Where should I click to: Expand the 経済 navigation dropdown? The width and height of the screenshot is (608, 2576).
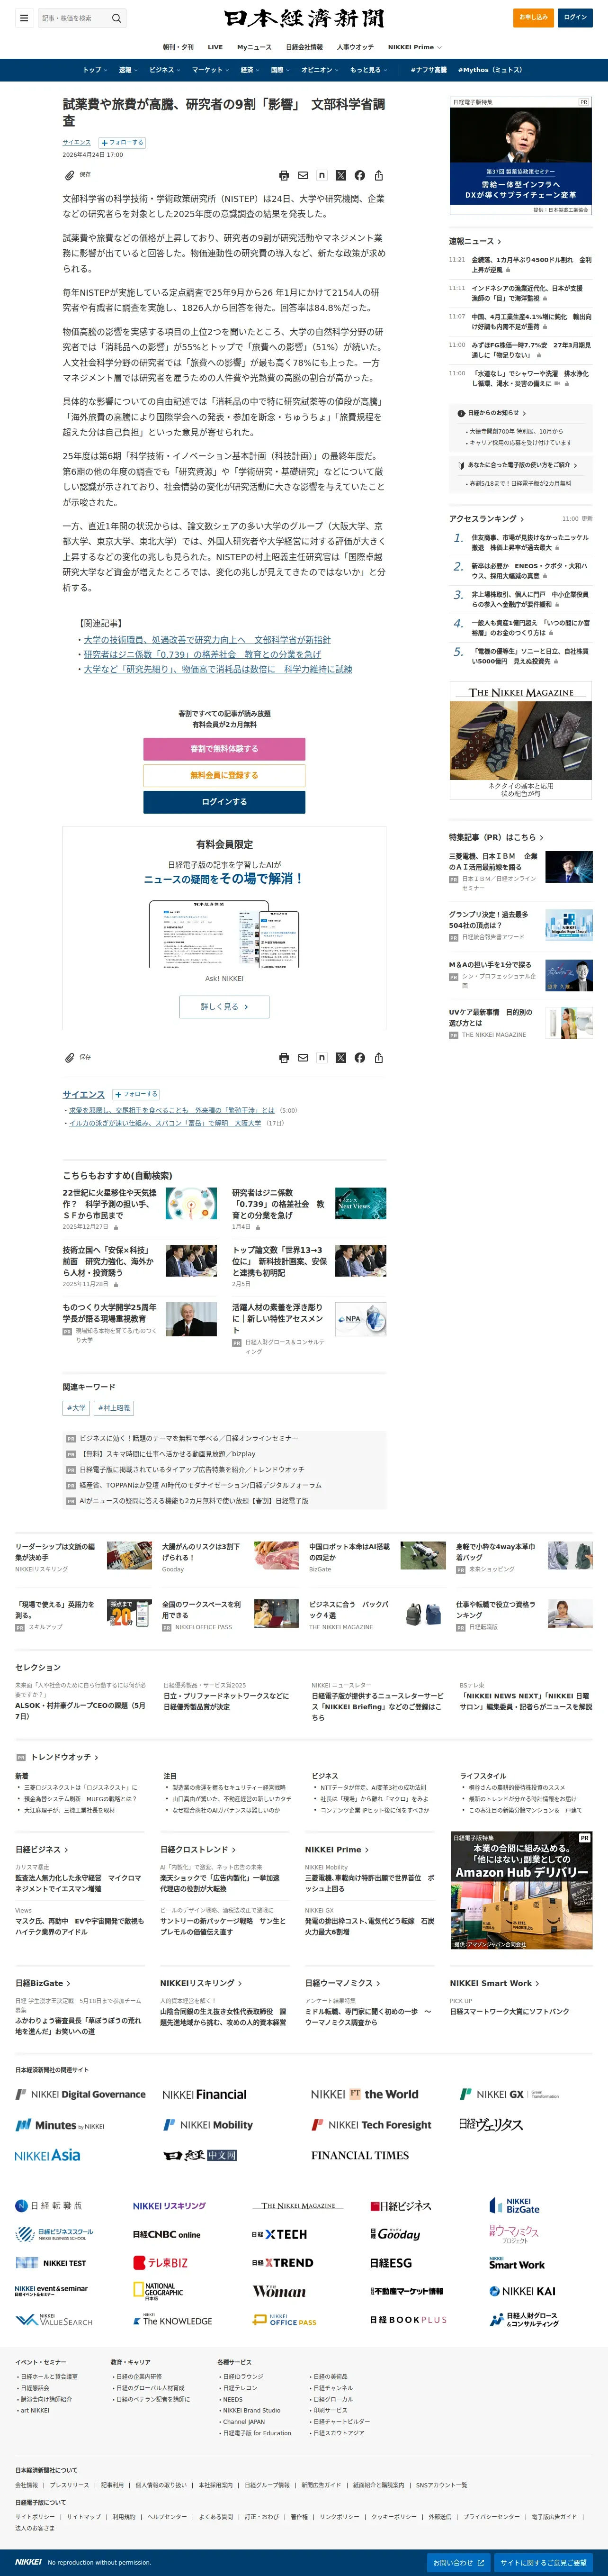251,70
